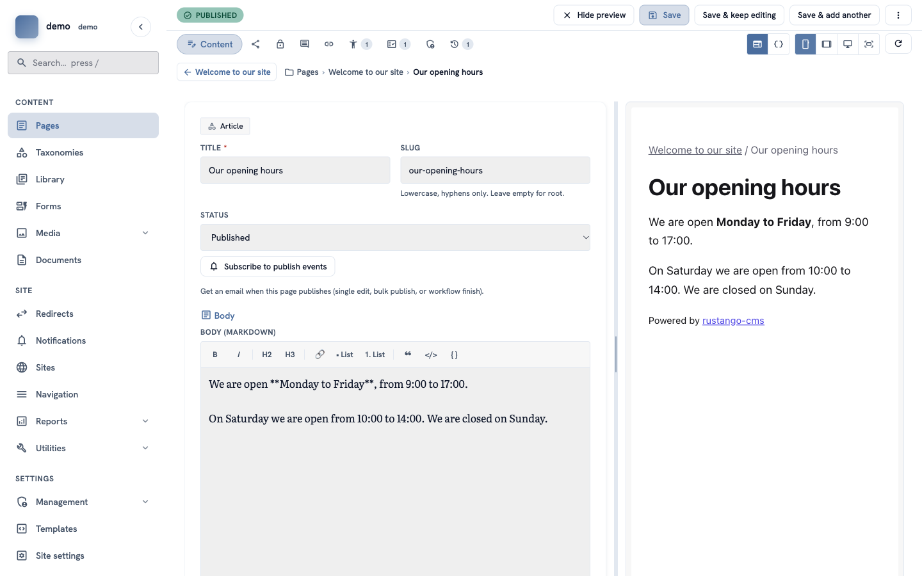
Task: Open the accessibility checks tab icon
Action: (x=359, y=44)
